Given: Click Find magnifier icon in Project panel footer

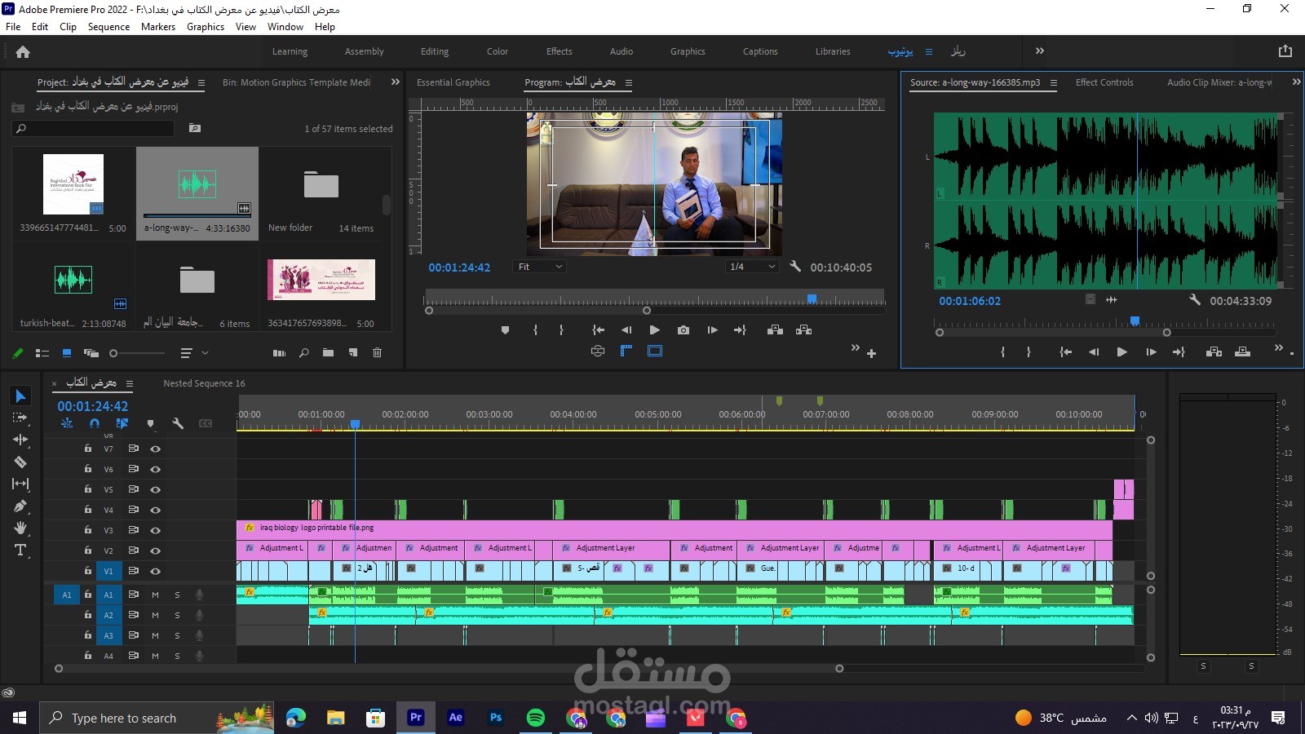Looking at the screenshot, I should (x=303, y=353).
